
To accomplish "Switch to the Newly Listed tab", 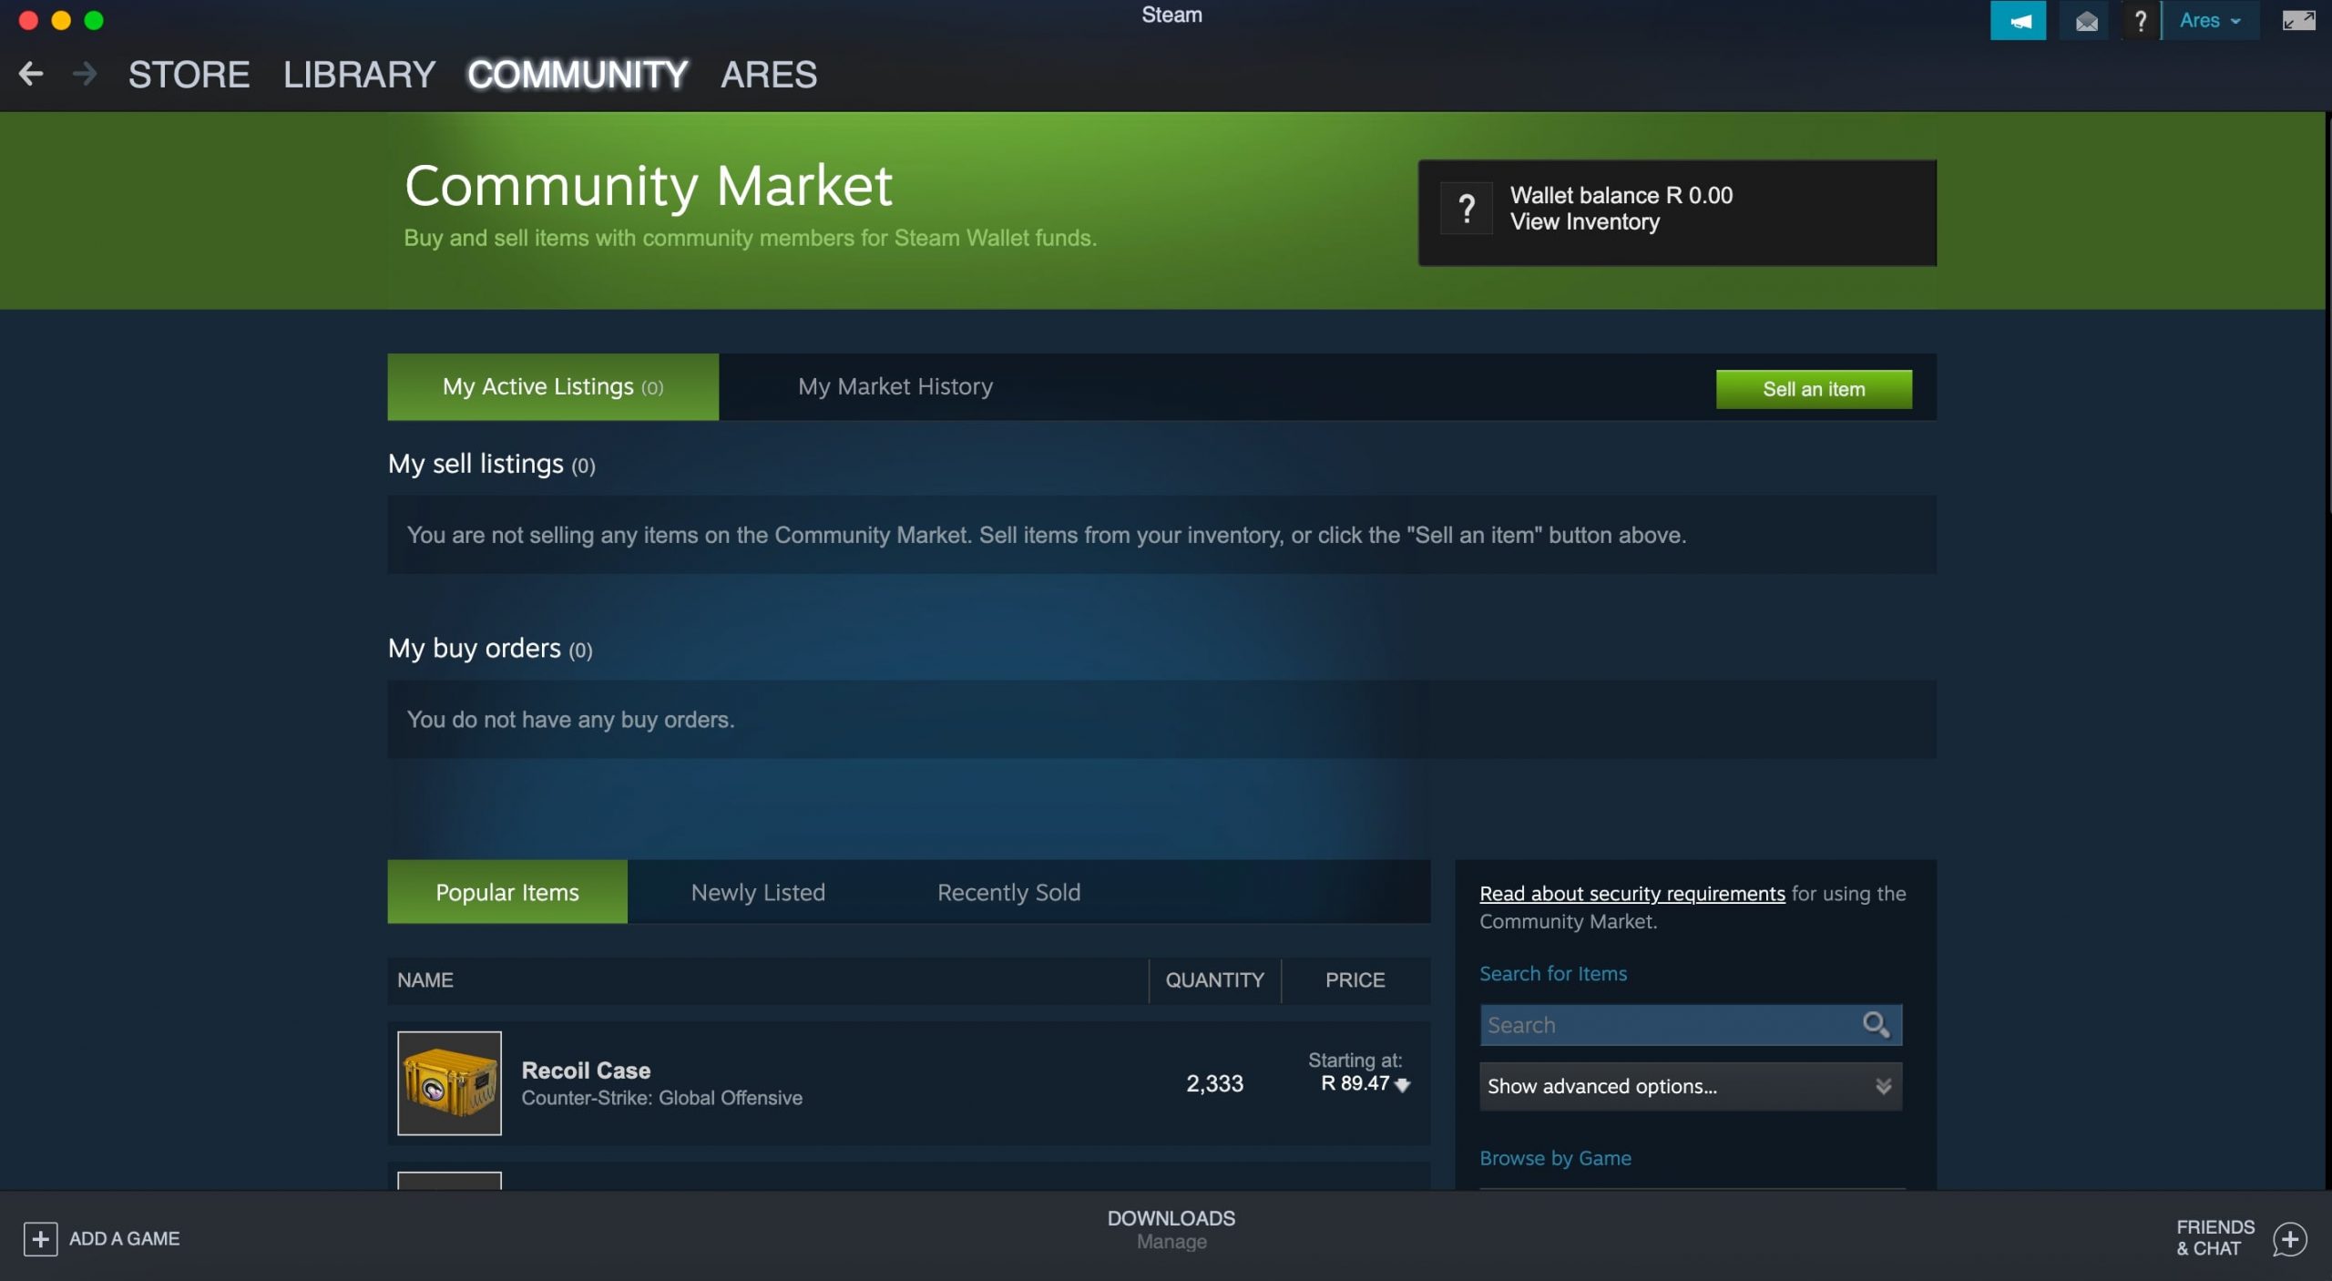I will [x=758, y=892].
